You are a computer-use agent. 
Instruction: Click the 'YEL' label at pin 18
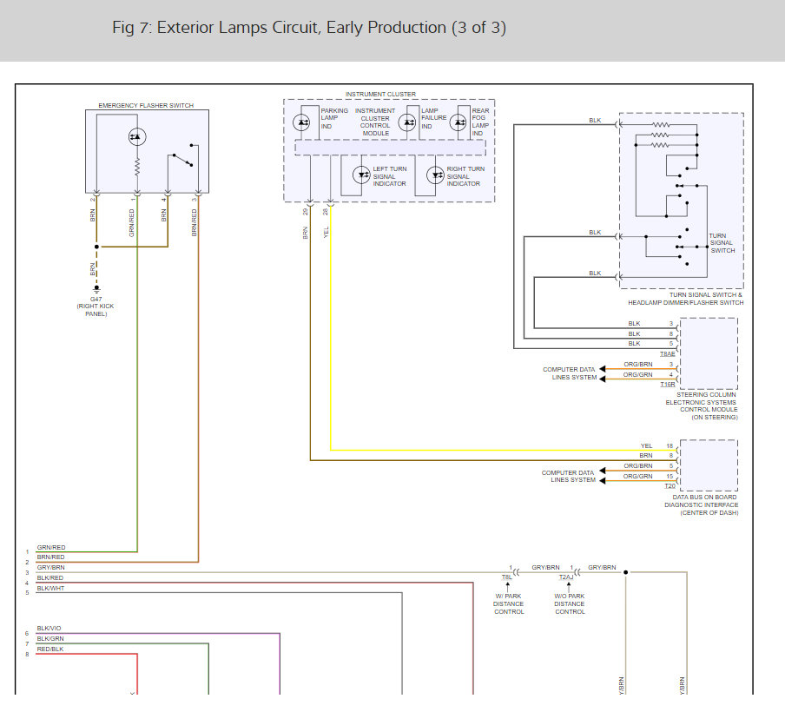(646, 445)
